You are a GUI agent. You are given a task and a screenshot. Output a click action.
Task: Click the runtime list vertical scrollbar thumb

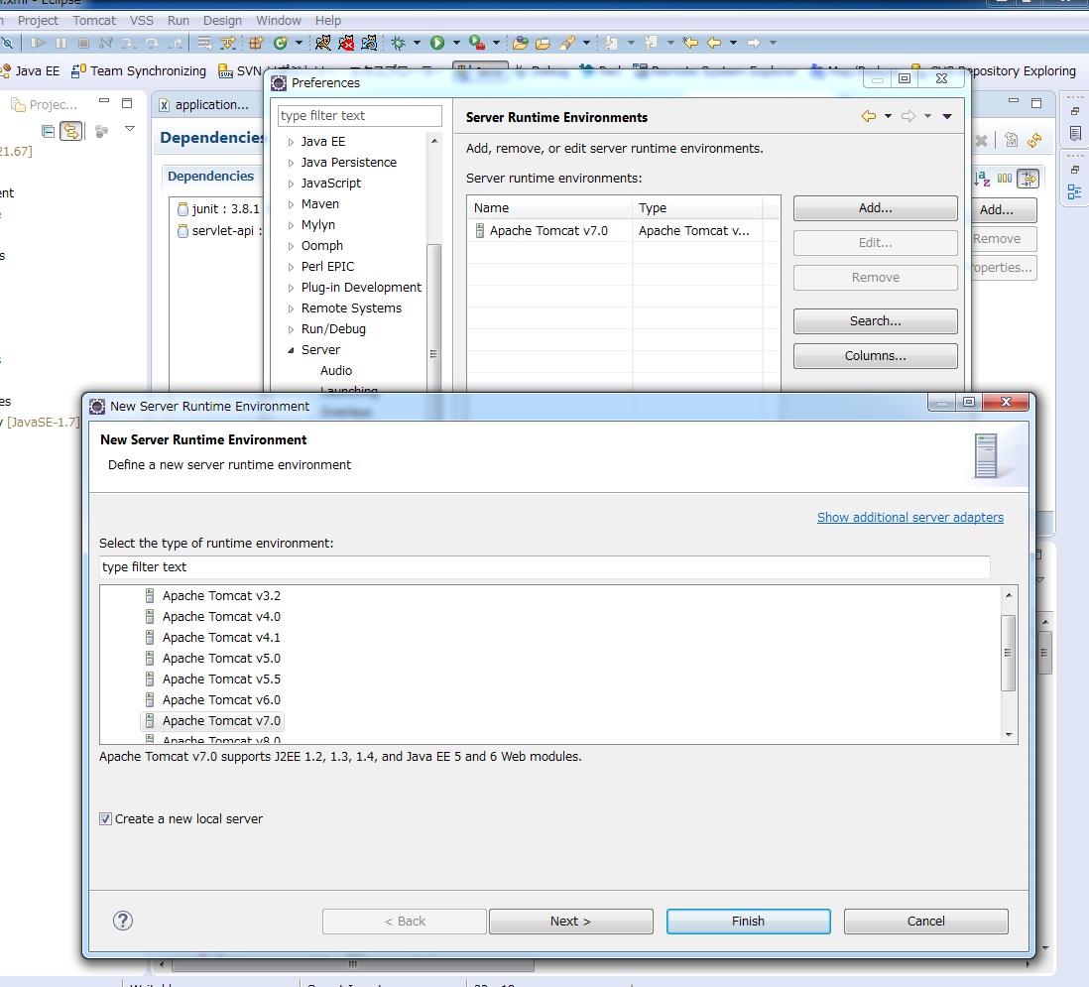coord(1009,653)
